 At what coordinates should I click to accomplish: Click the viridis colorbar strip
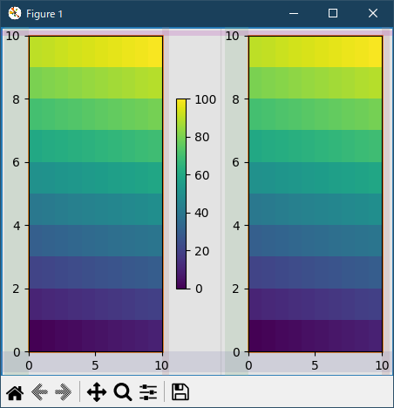pyautogui.click(x=181, y=194)
